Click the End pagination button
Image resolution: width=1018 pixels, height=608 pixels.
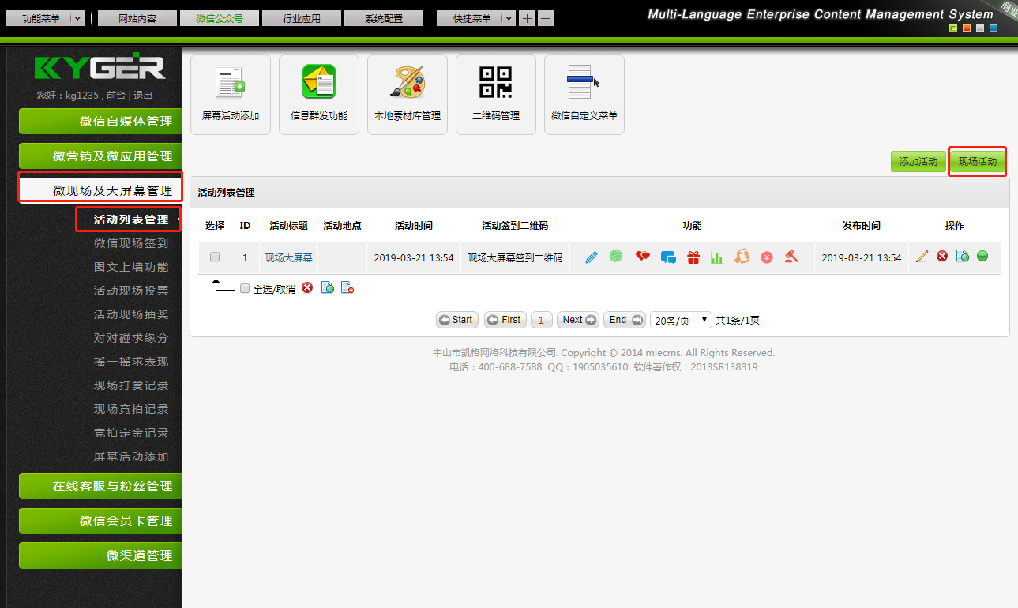click(x=625, y=320)
